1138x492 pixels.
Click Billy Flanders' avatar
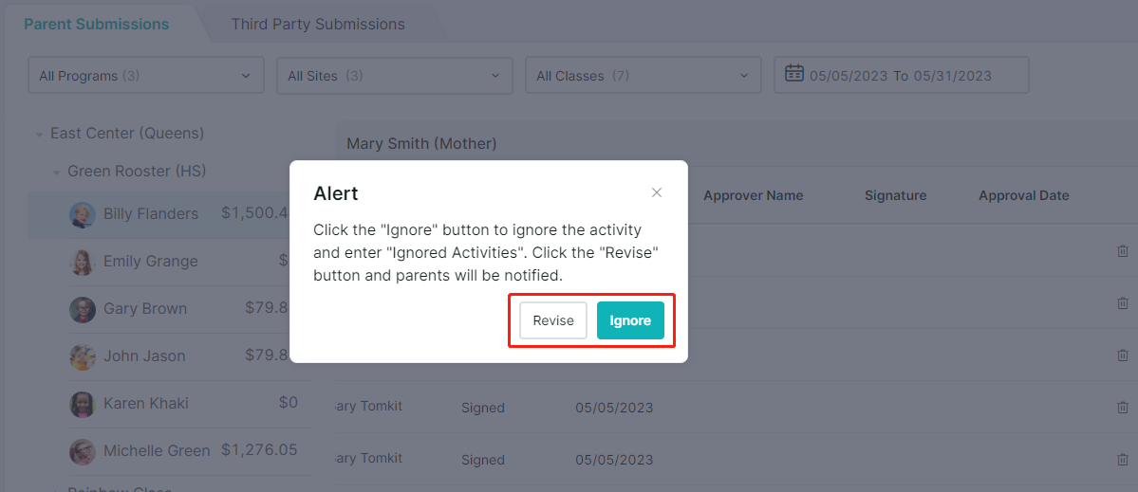[x=82, y=214]
